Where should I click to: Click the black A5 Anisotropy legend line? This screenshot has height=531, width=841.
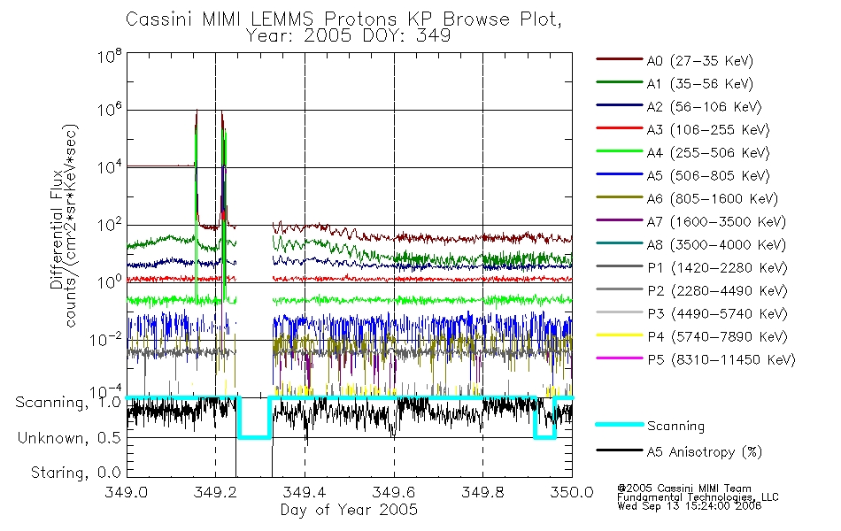coord(619,450)
